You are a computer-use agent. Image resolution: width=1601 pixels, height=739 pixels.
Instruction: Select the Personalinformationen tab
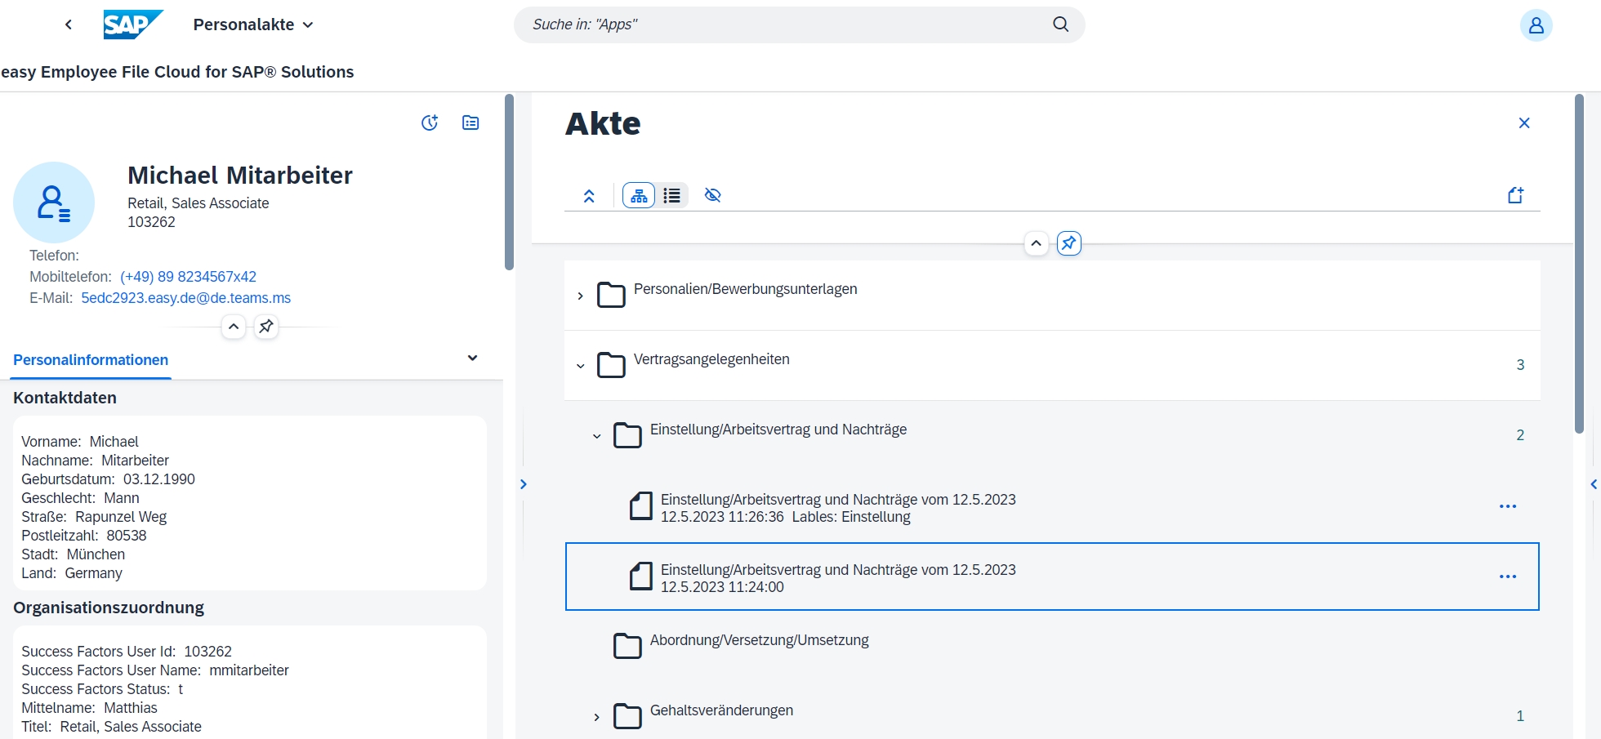(x=91, y=360)
